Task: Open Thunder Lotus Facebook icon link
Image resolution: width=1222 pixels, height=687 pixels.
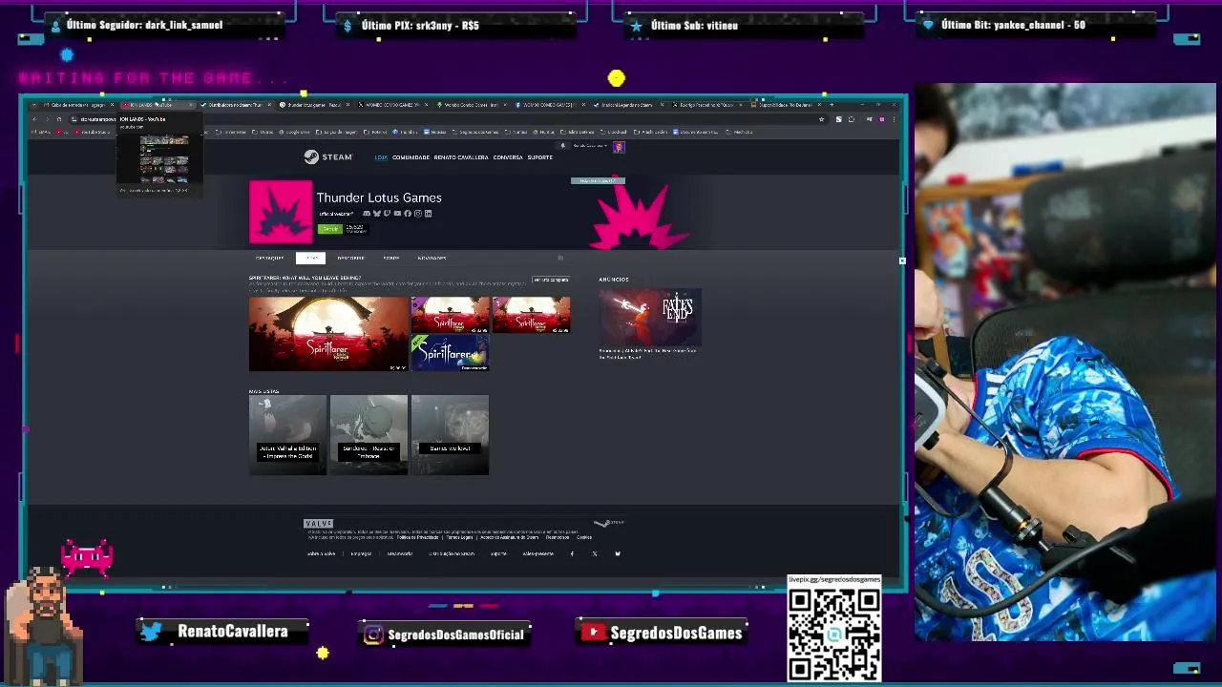Action: click(408, 214)
